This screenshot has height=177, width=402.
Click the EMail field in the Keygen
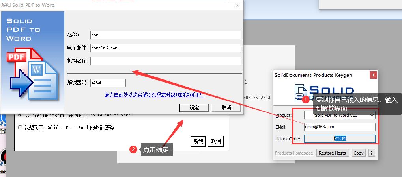[x=340, y=127]
